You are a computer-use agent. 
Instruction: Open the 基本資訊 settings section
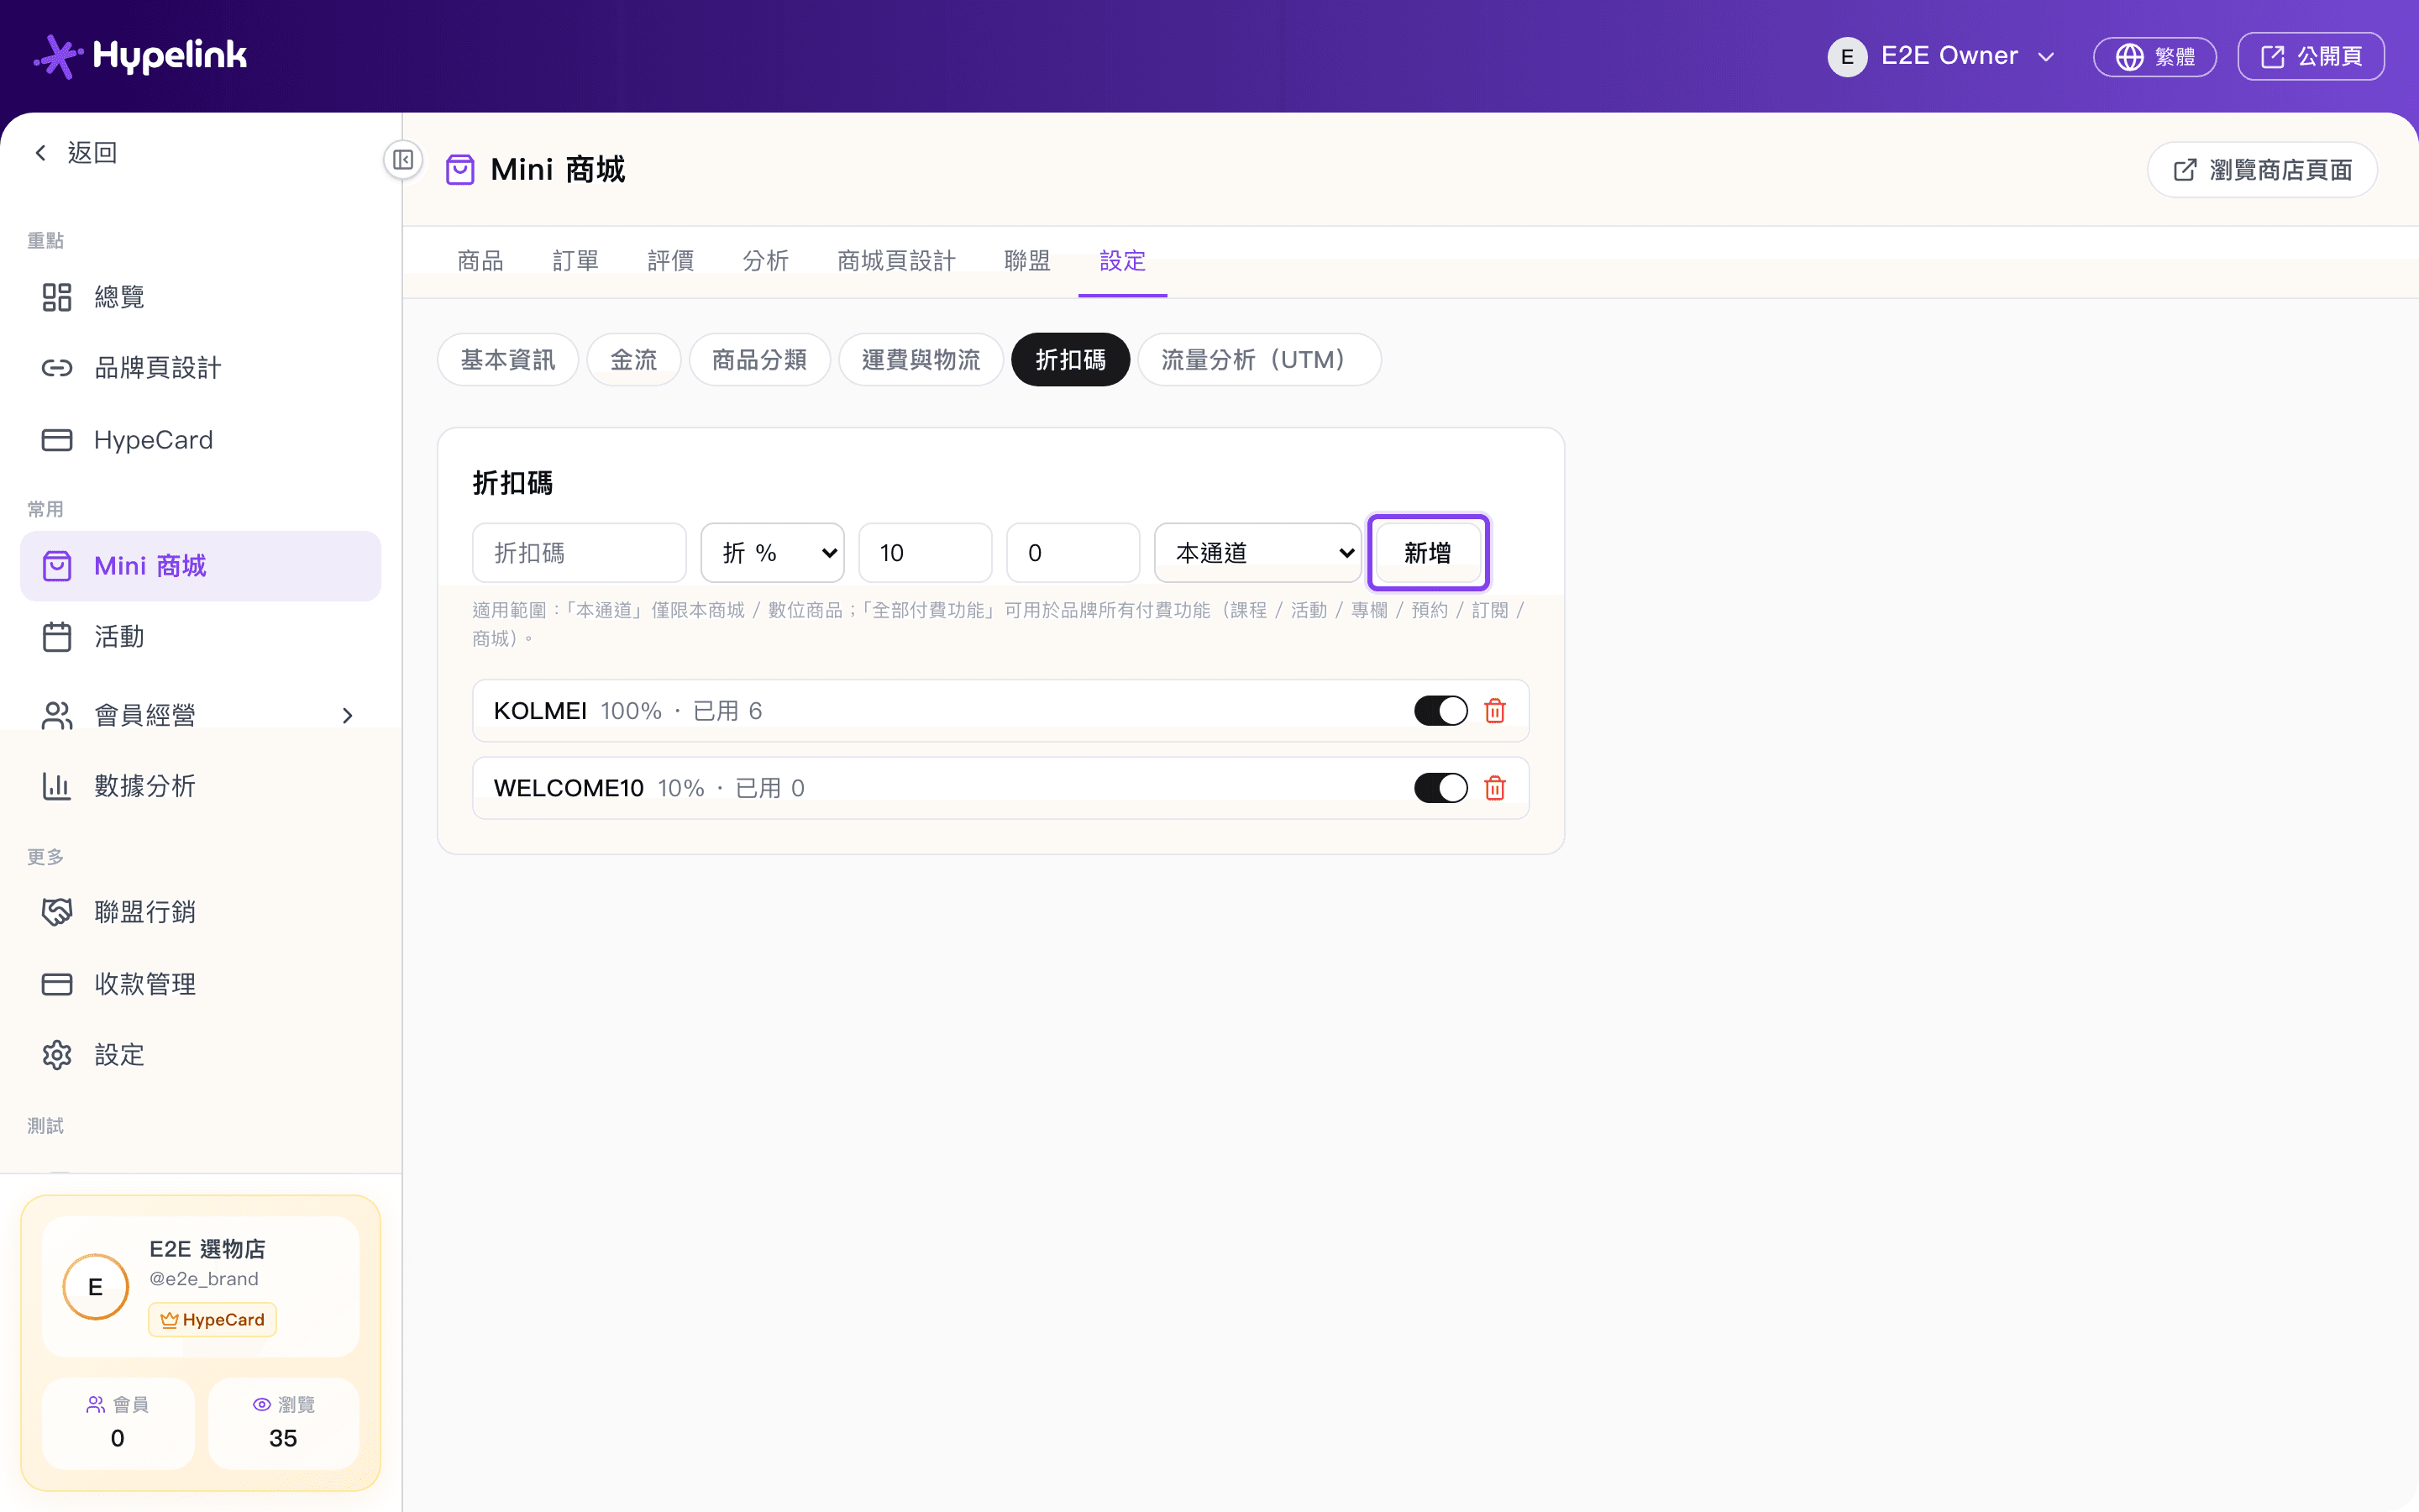click(x=508, y=359)
